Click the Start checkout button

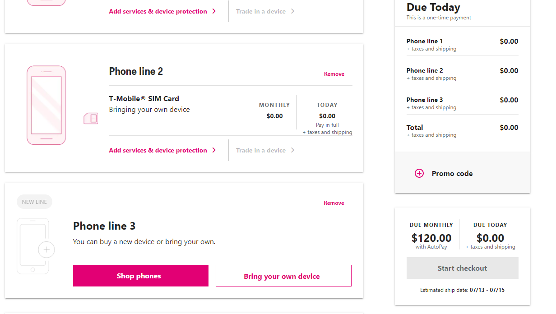point(463,268)
